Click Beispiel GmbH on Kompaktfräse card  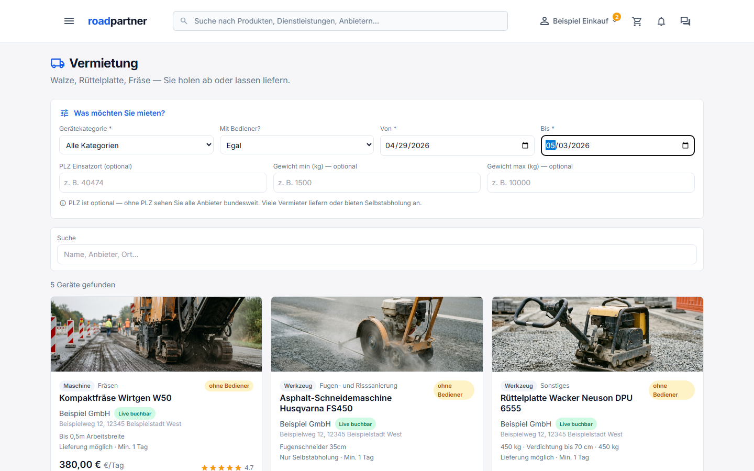(84, 413)
